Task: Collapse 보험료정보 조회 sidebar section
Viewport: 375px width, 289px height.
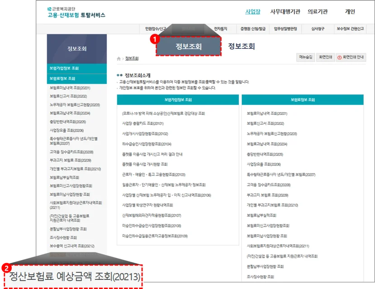Action: pos(77,79)
